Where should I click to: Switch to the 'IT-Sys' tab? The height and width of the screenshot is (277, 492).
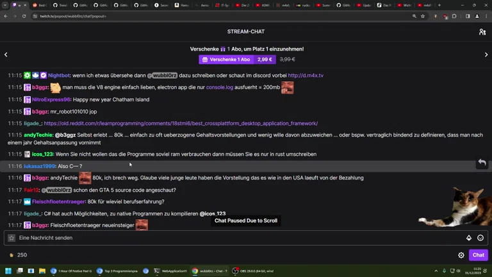(222, 5)
